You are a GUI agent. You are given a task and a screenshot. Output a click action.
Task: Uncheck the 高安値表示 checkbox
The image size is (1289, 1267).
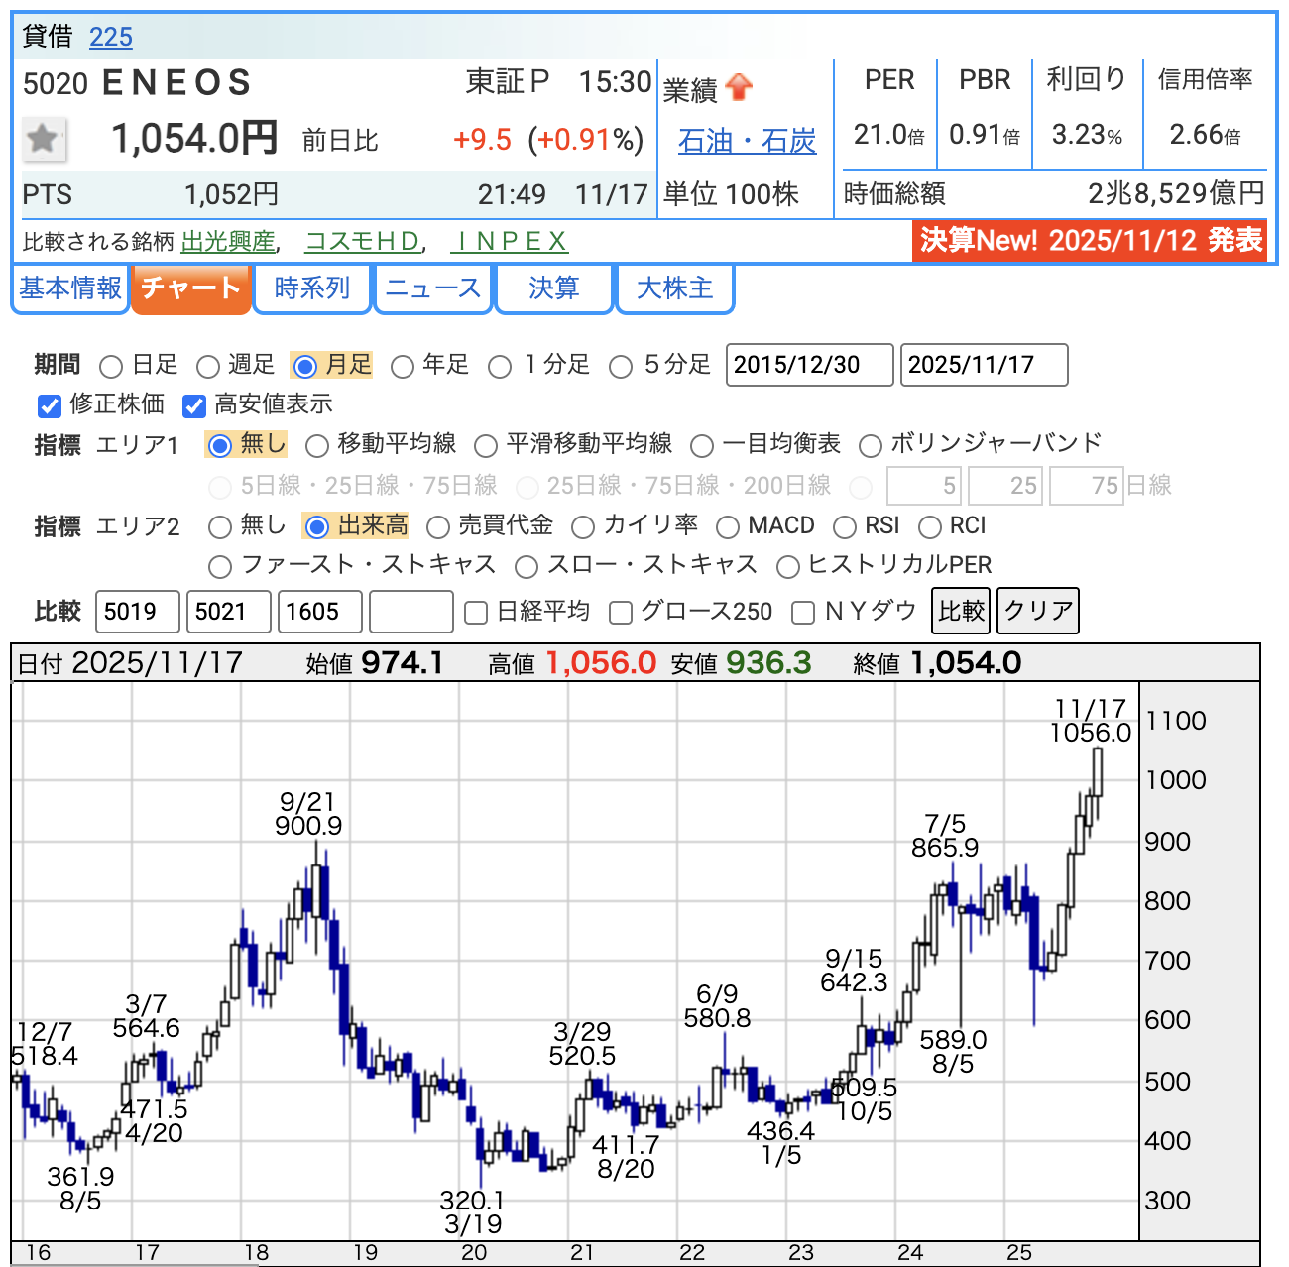[x=194, y=405]
